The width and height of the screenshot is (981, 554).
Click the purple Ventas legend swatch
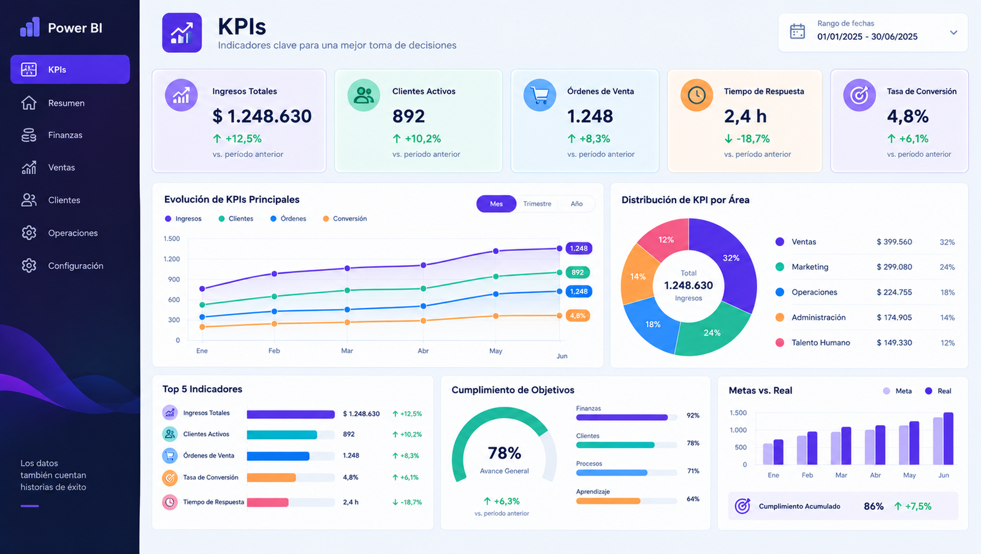click(x=779, y=242)
